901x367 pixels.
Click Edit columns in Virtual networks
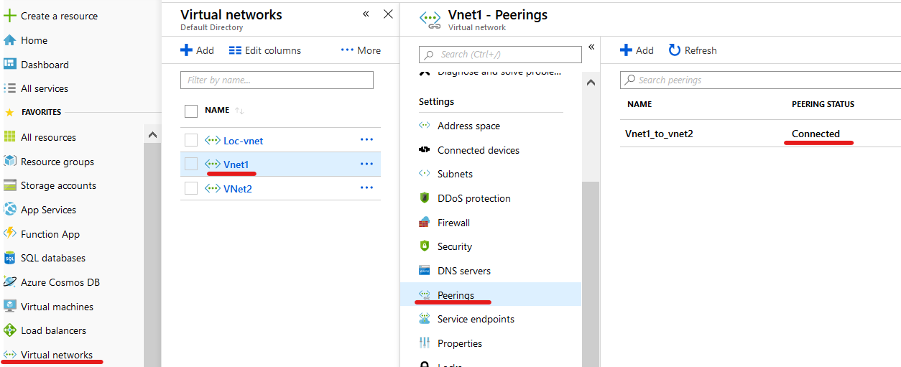click(264, 50)
